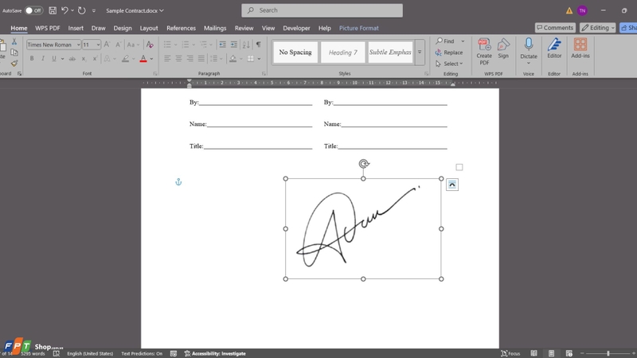Click the WPS PDF Sign icon
This screenshot has height=358, width=637.
click(503, 49)
